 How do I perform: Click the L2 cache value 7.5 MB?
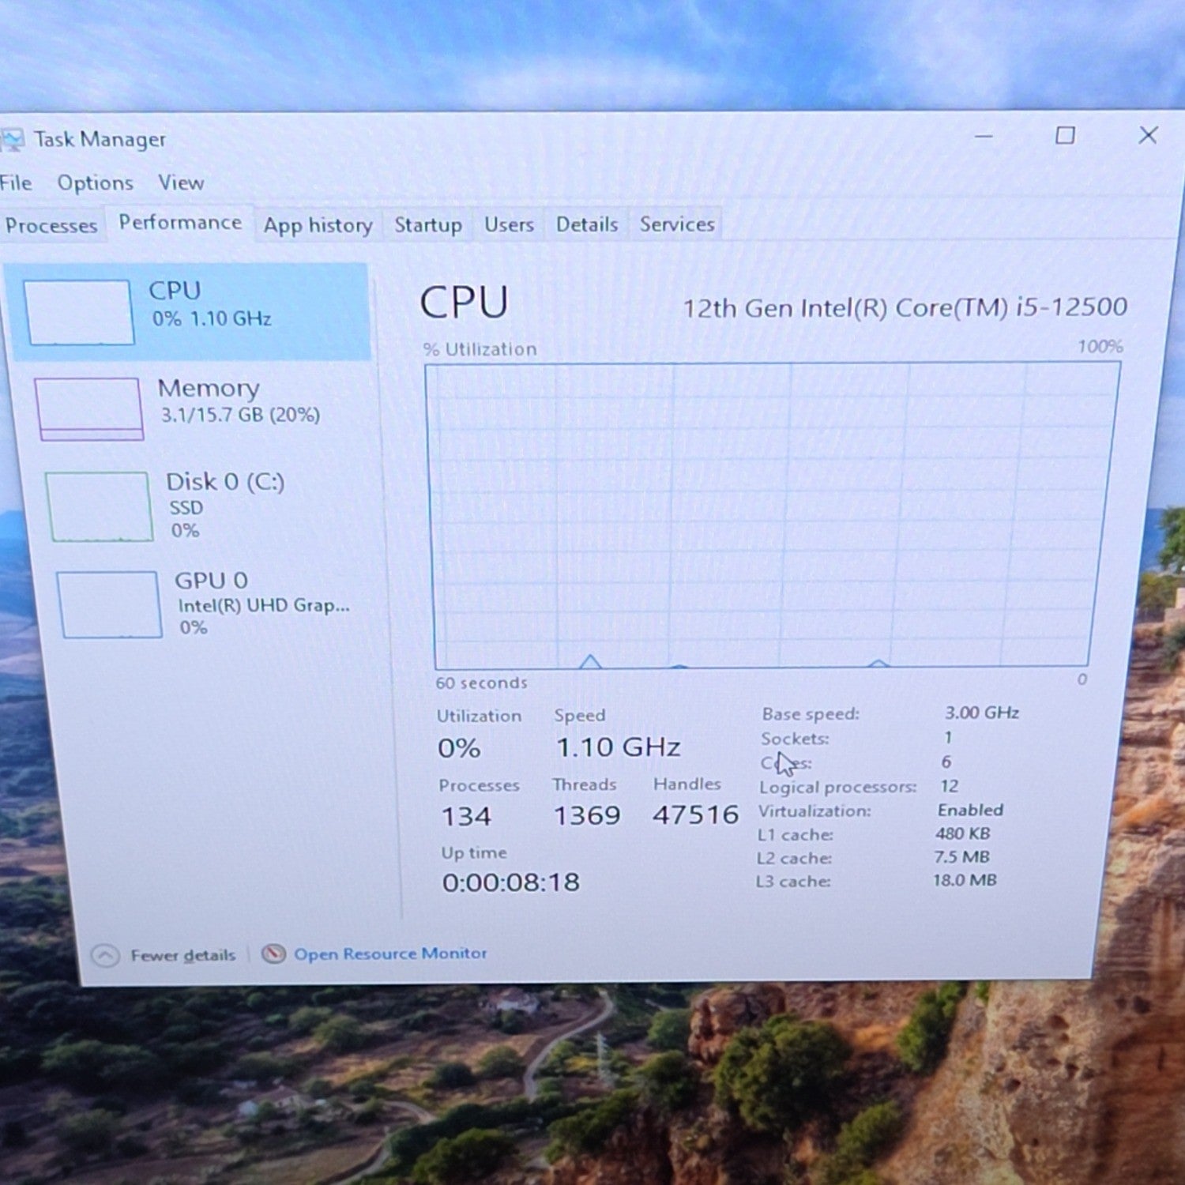(x=961, y=856)
